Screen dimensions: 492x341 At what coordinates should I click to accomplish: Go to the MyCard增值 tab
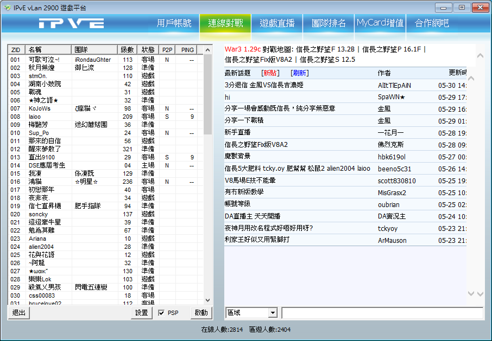pos(380,23)
